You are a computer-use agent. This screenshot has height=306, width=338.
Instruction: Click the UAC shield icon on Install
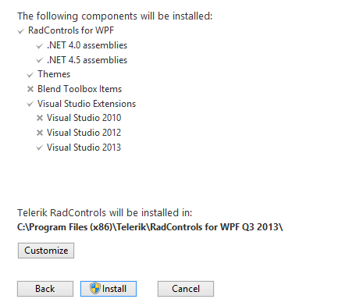point(95,289)
